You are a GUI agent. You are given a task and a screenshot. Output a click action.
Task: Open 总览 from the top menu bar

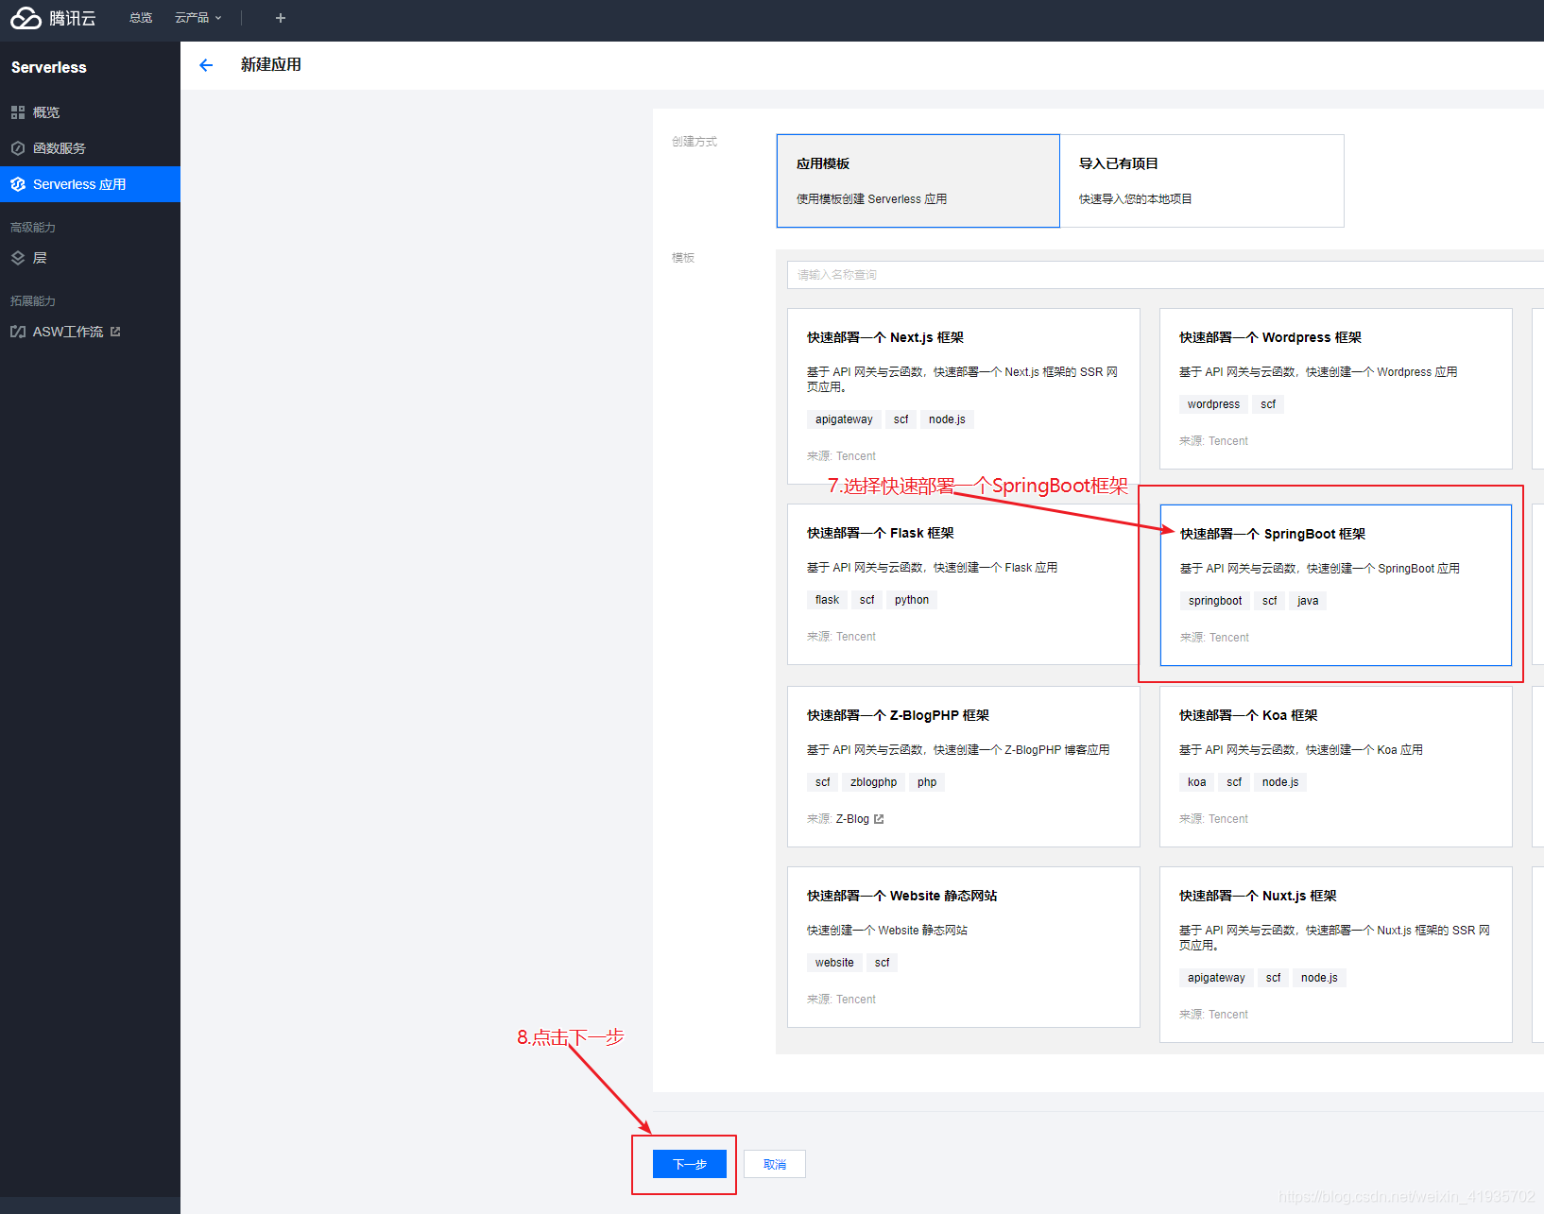(x=140, y=18)
